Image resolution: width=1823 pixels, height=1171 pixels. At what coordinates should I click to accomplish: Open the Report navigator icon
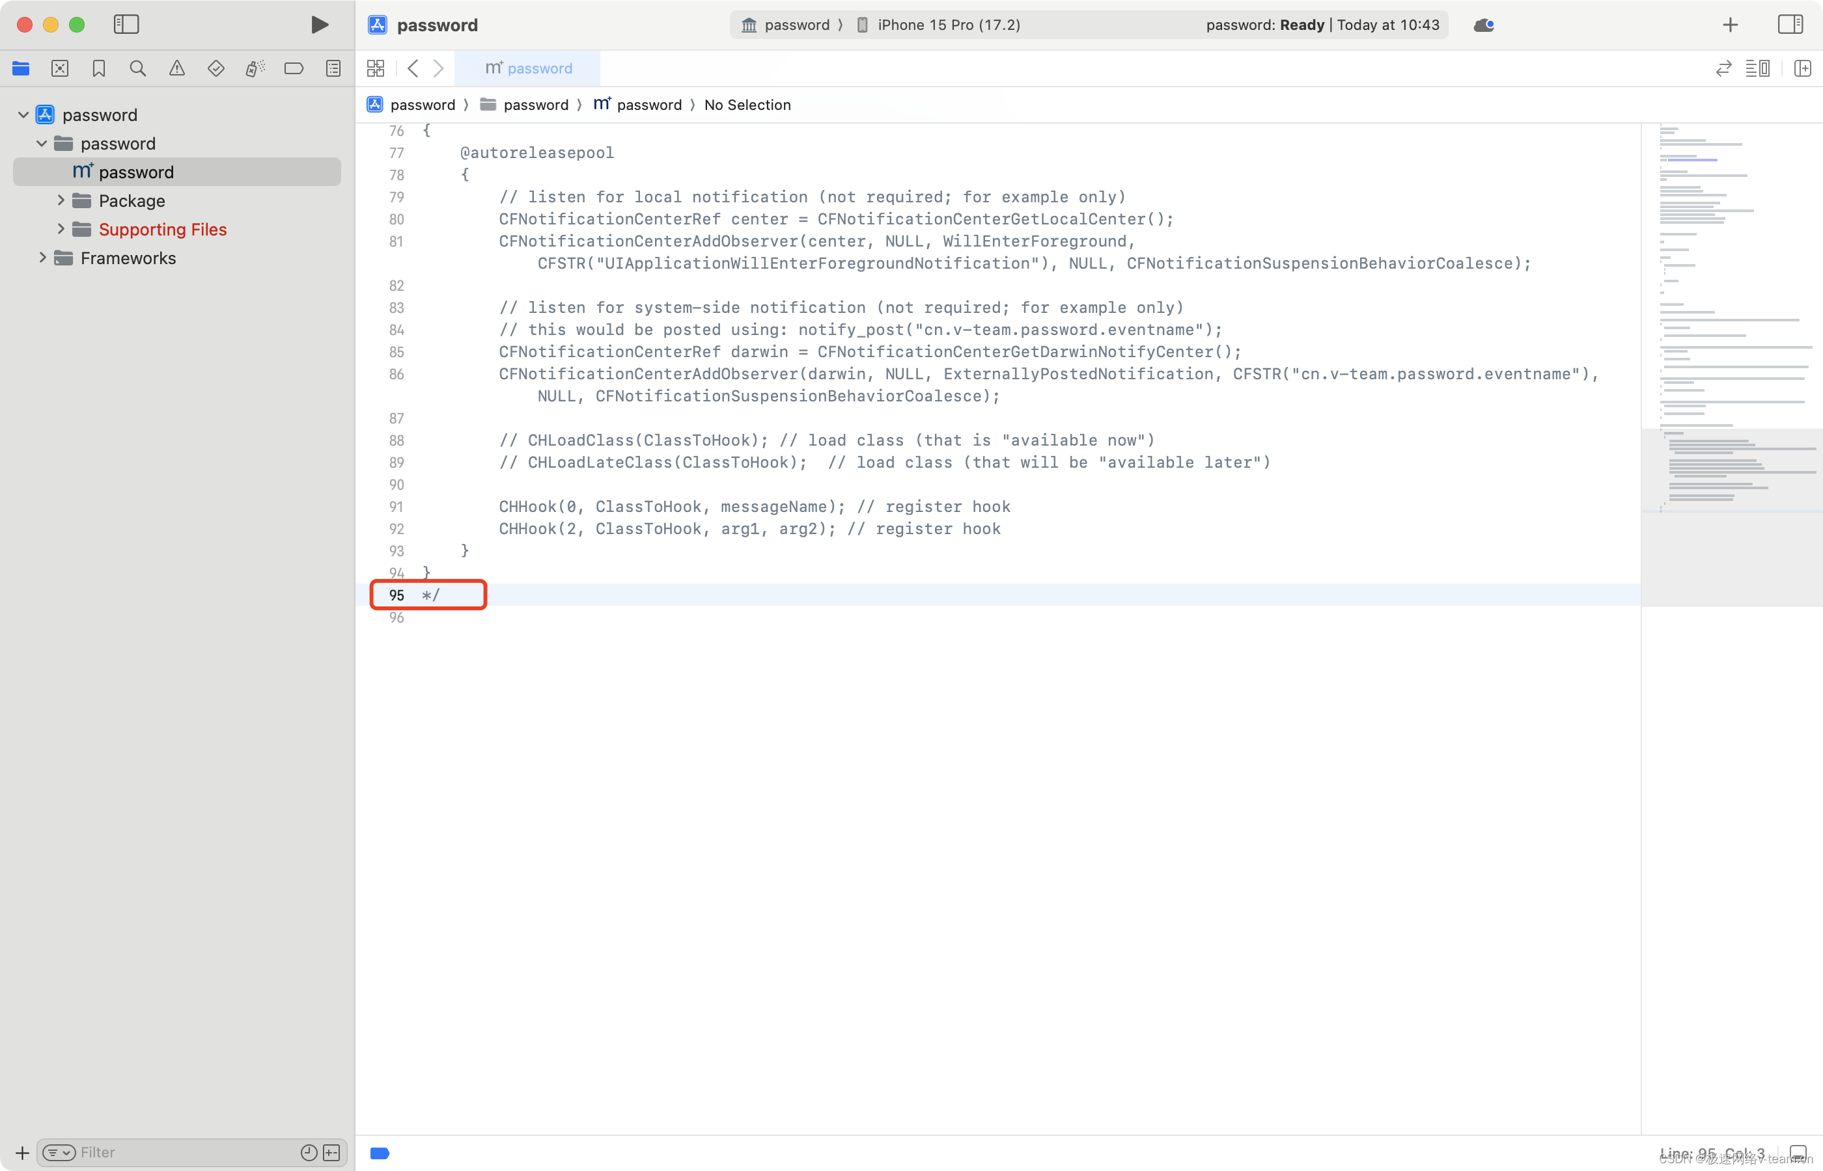click(x=333, y=68)
